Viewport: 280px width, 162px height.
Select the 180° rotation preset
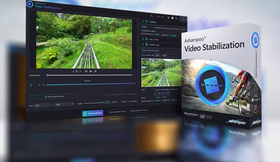click(168, 93)
